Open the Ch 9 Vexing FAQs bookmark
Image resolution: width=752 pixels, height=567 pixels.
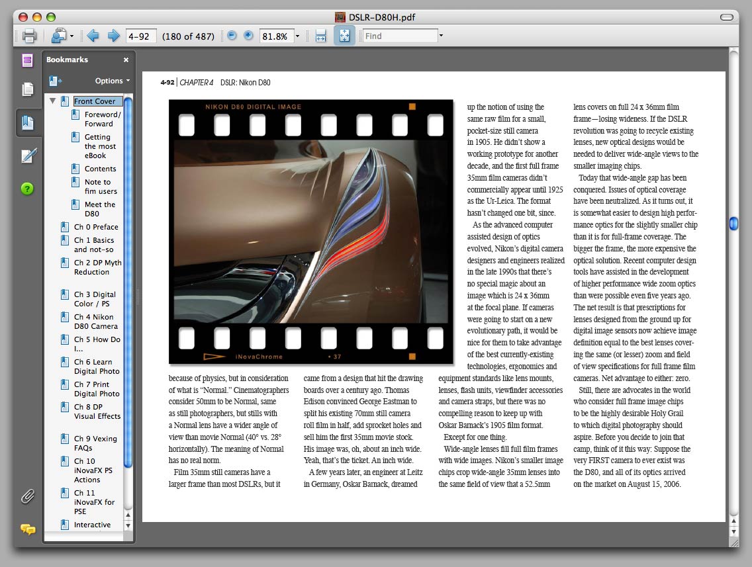(95, 443)
